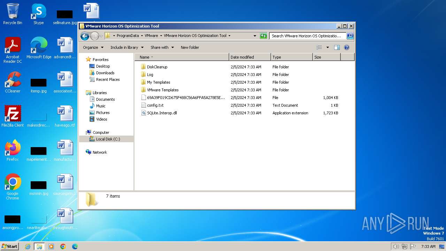Select Network in navigation pane

(100, 152)
